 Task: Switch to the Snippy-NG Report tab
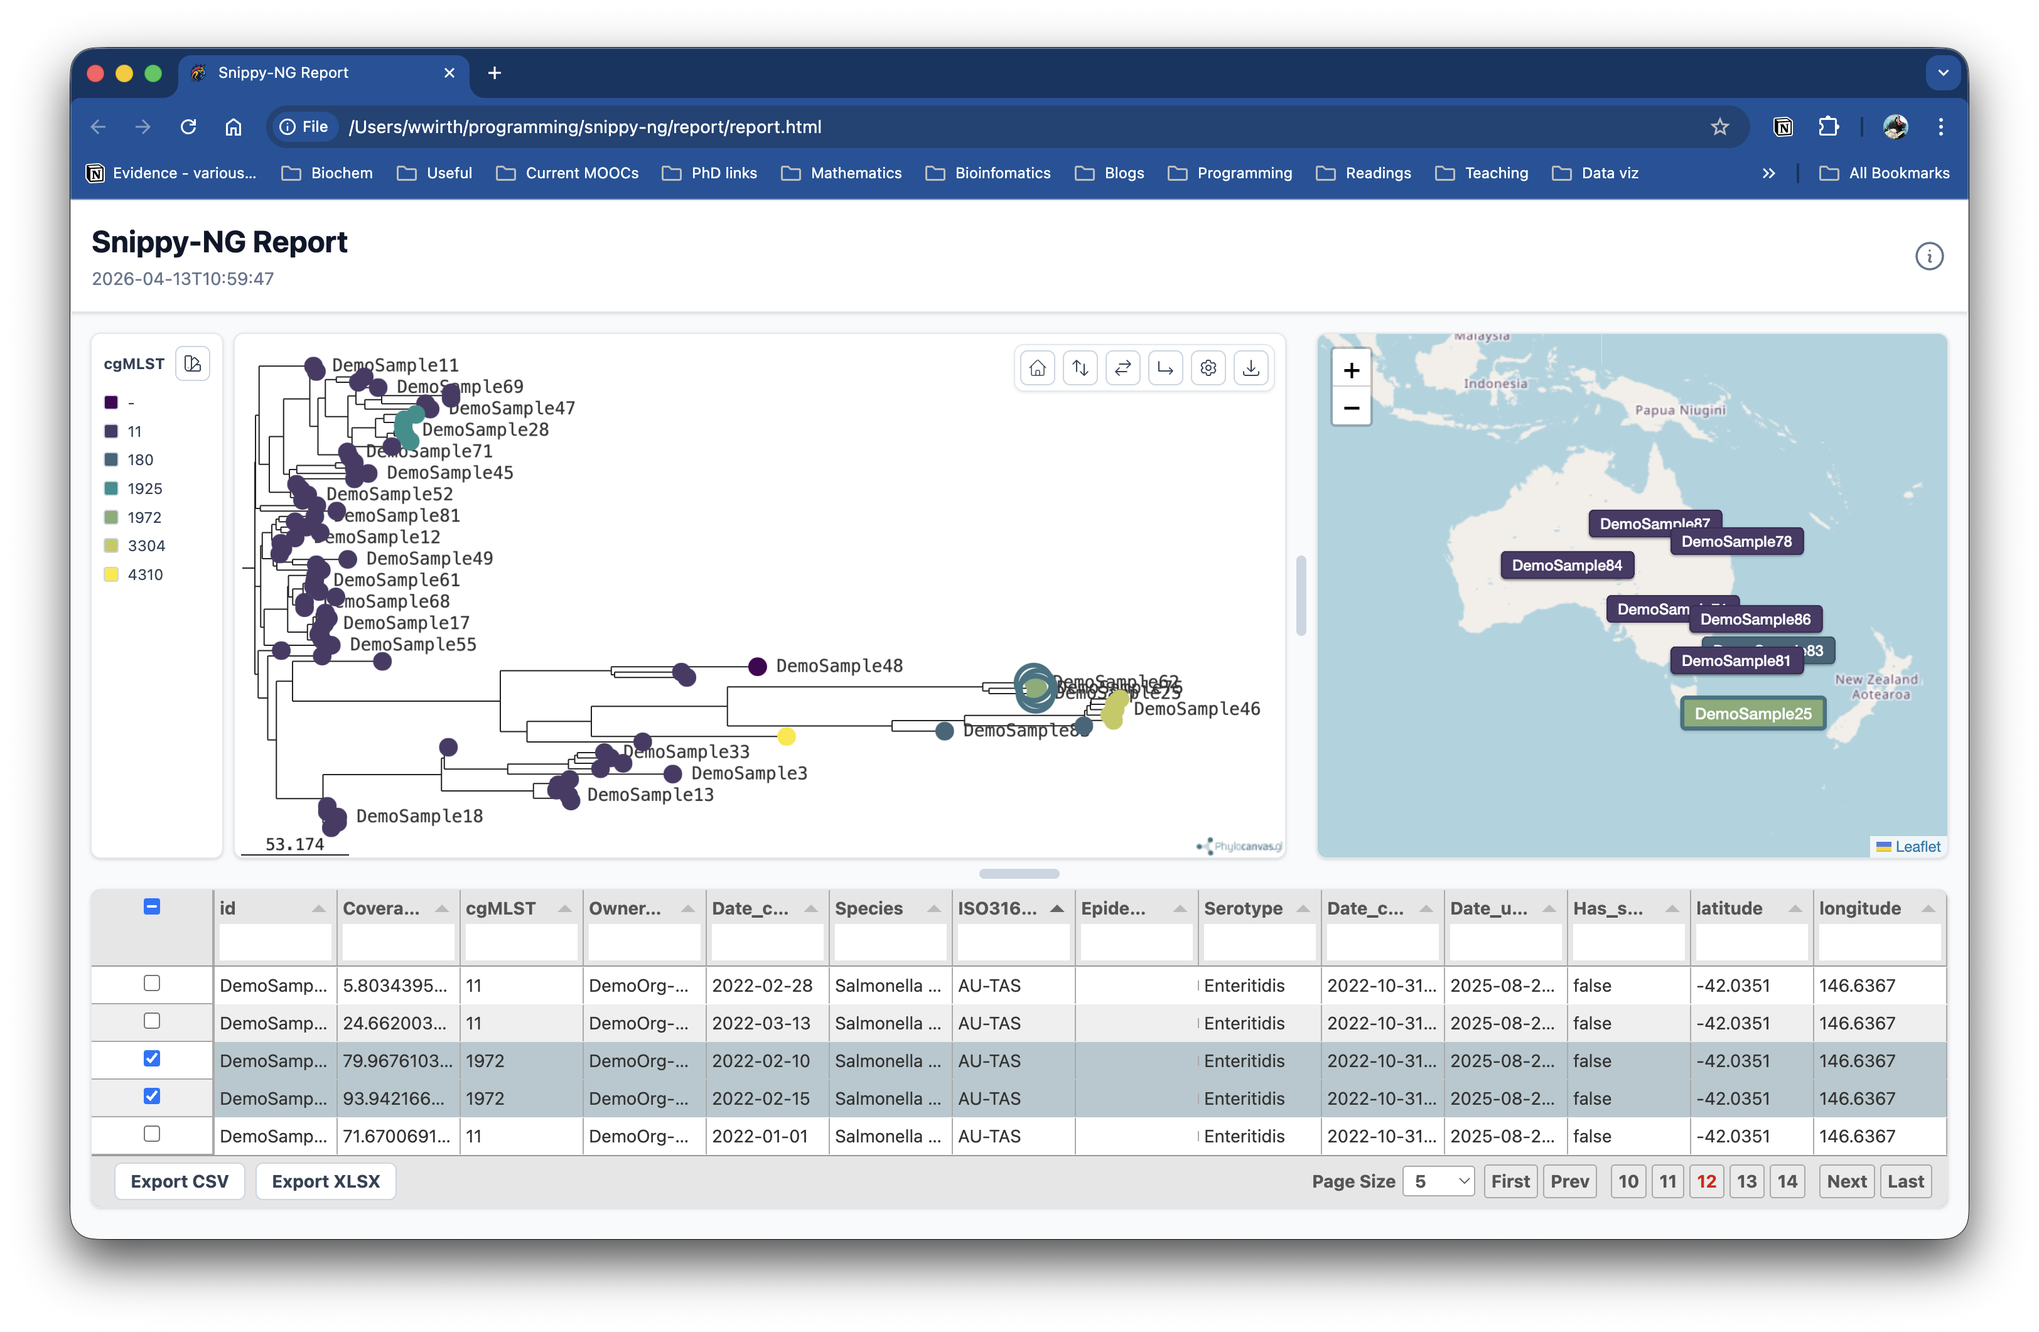tap(324, 73)
